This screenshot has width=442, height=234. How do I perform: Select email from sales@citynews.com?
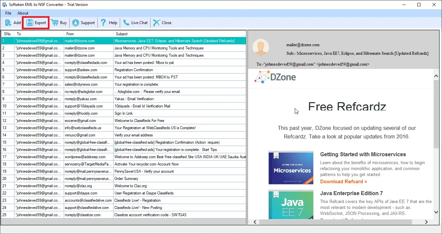click(x=123, y=84)
